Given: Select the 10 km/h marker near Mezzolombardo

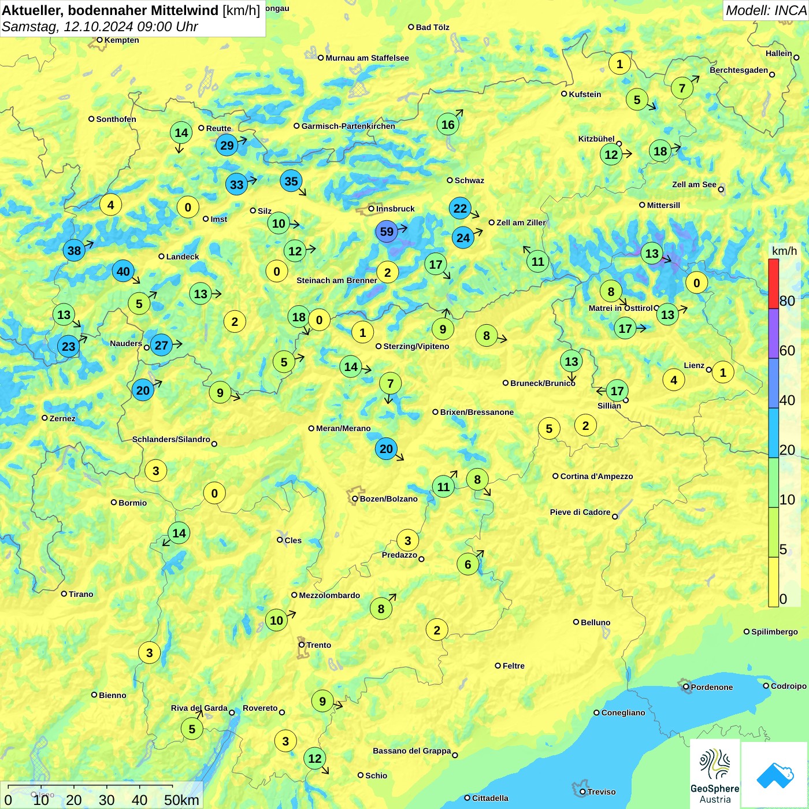Looking at the screenshot, I should pyautogui.click(x=277, y=620).
